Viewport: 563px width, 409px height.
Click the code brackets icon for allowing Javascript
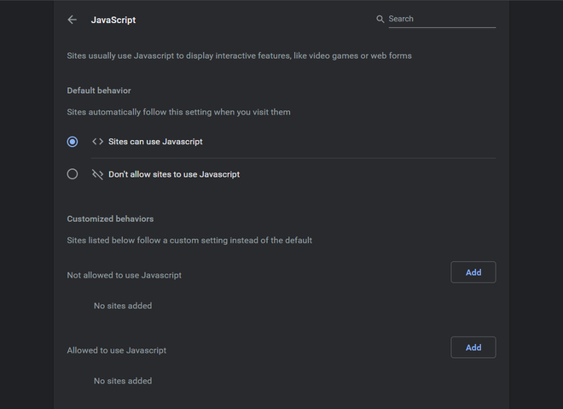coord(97,142)
